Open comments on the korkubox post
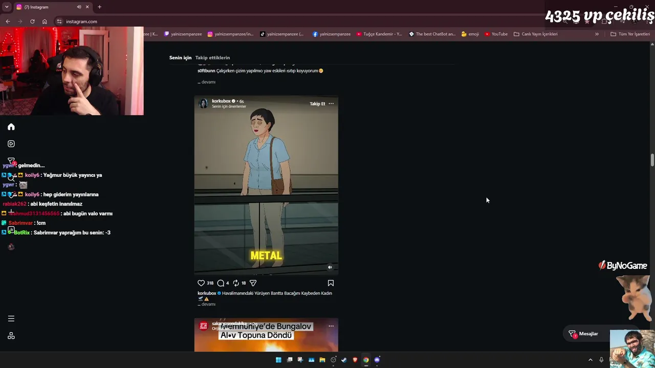655x368 pixels. (x=221, y=283)
